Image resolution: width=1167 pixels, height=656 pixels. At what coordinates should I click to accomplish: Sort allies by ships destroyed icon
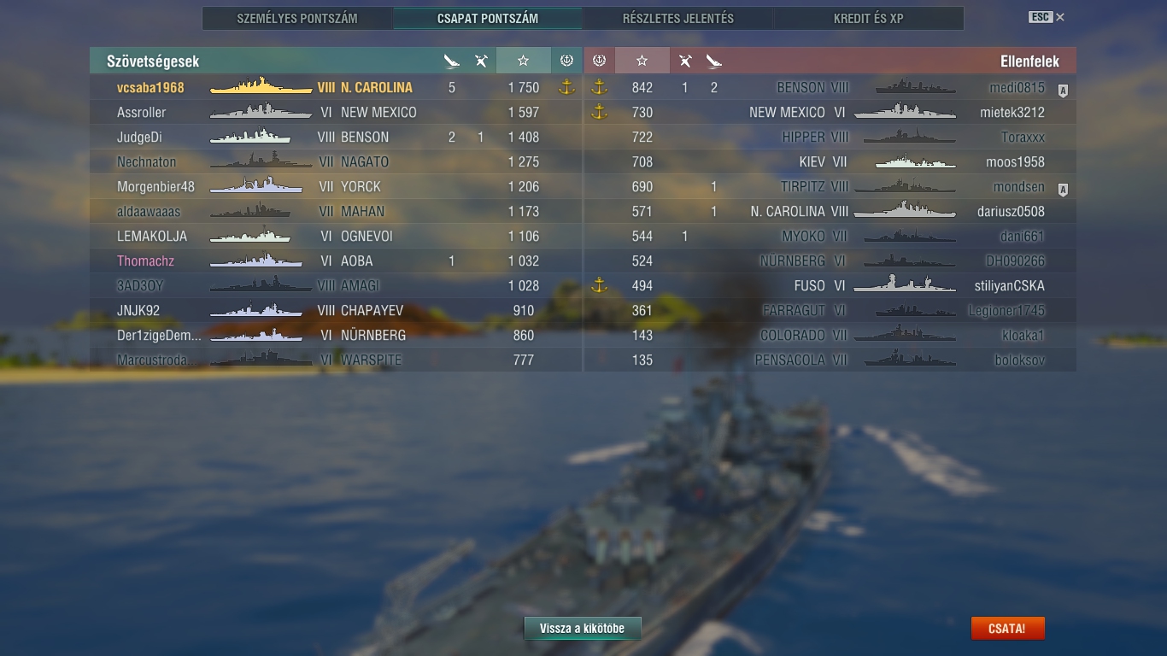[452, 61]
